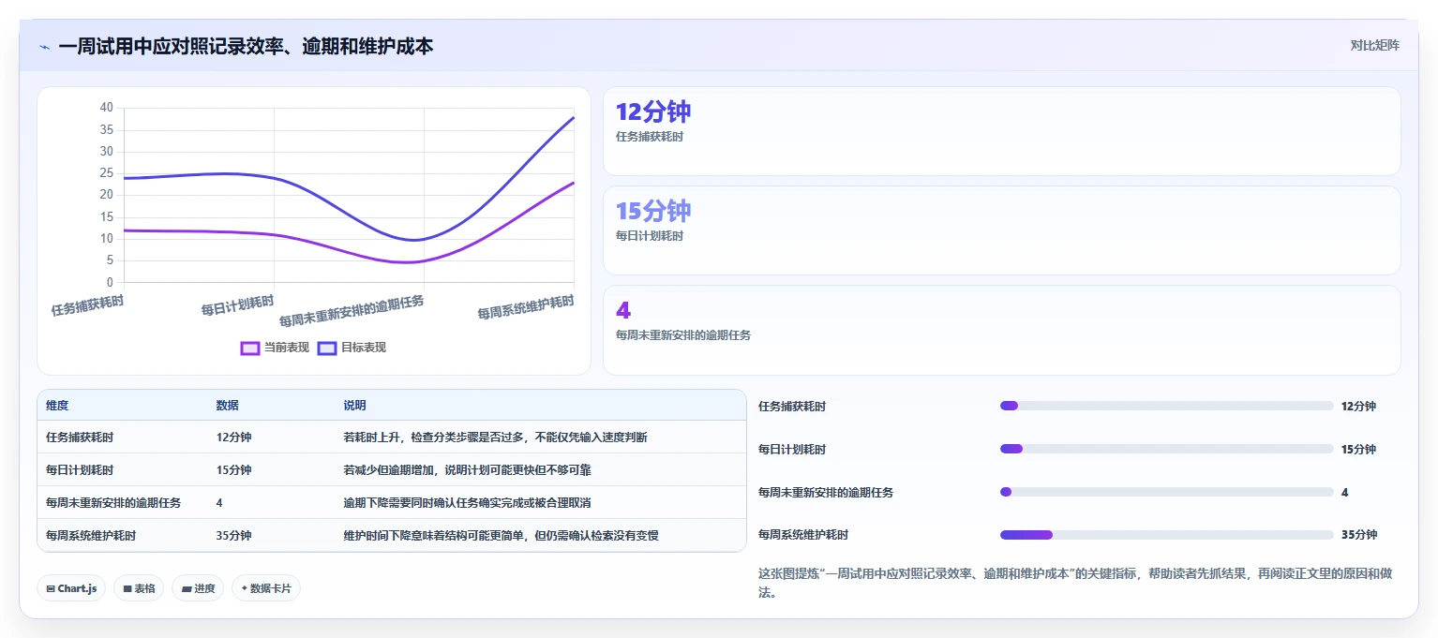1438x638 pixels.
Task: Click the y-axis value 40 on chart
Action: [x=106, y=108]
